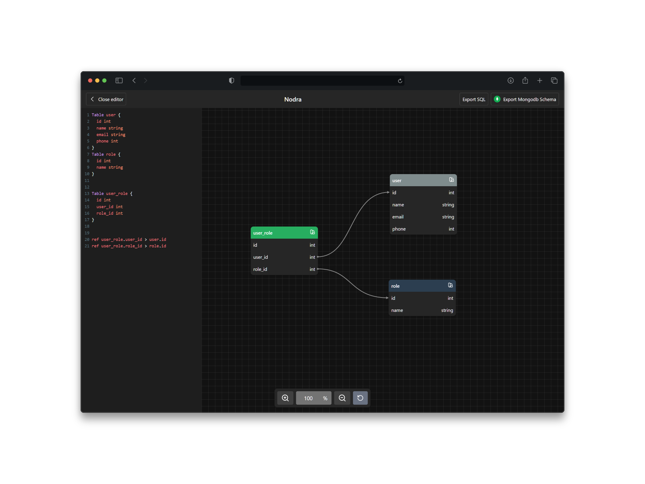Toggle the browser sidebar icon
The image size is (645, 484).
119,81
